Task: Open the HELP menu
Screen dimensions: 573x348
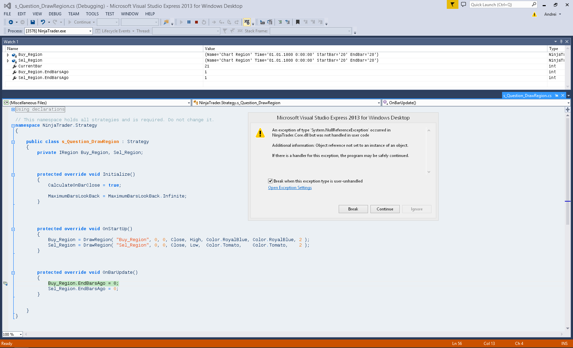Action: click(150, 14)
